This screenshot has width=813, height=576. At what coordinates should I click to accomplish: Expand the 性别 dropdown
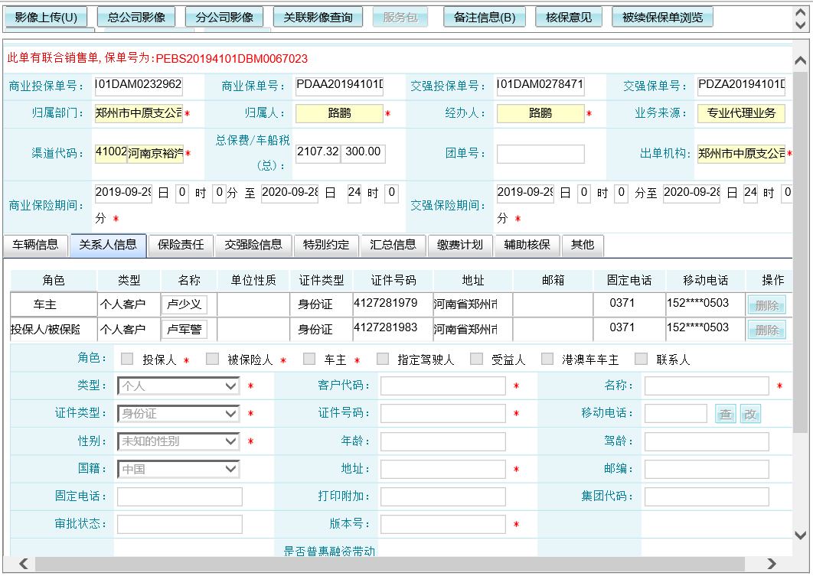(x=178, y=441)
